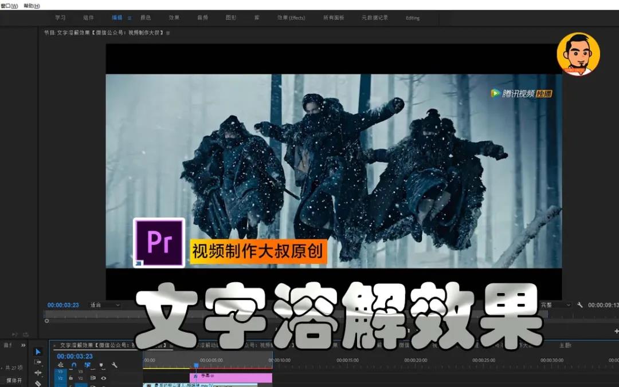Viewport: 619px width, 387px height.
Task: Click the program monitor playhead circle
Action: pos(46,321)
